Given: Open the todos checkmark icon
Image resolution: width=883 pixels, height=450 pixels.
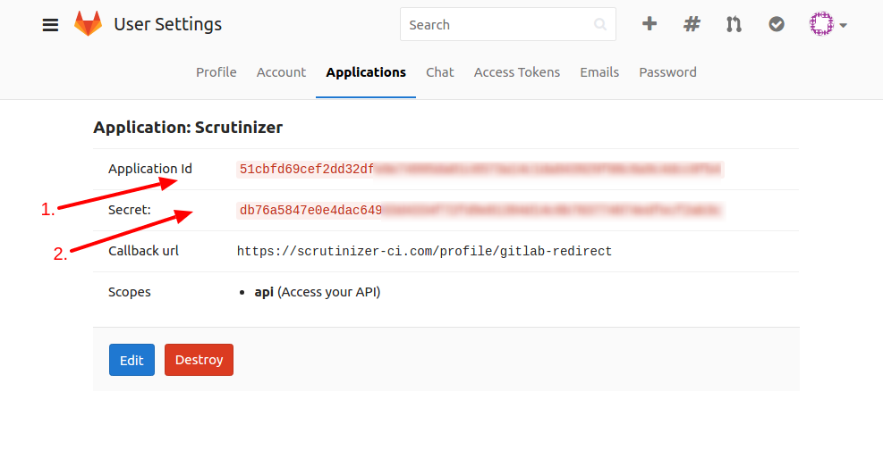Looking at the screenshot, I should (x=777, y=24).
